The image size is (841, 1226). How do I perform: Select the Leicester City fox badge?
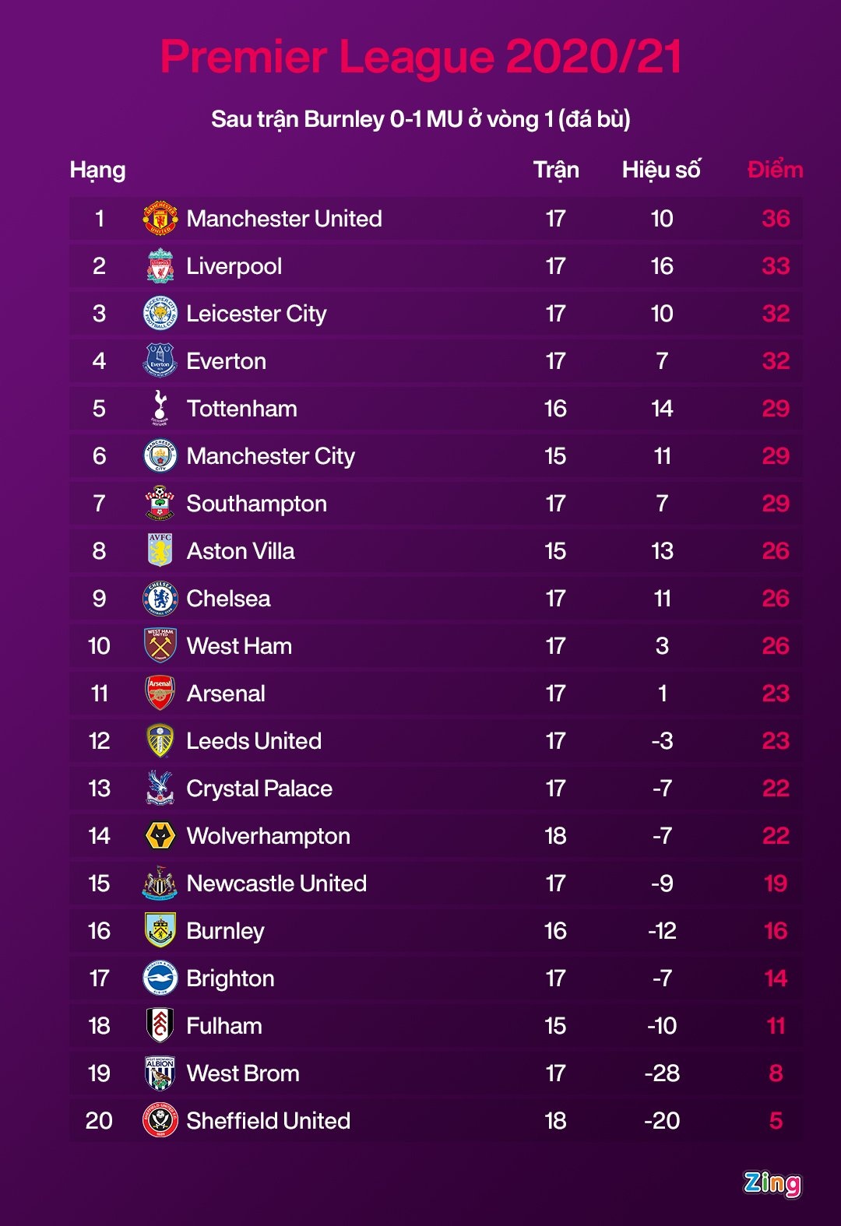(160, 314)
